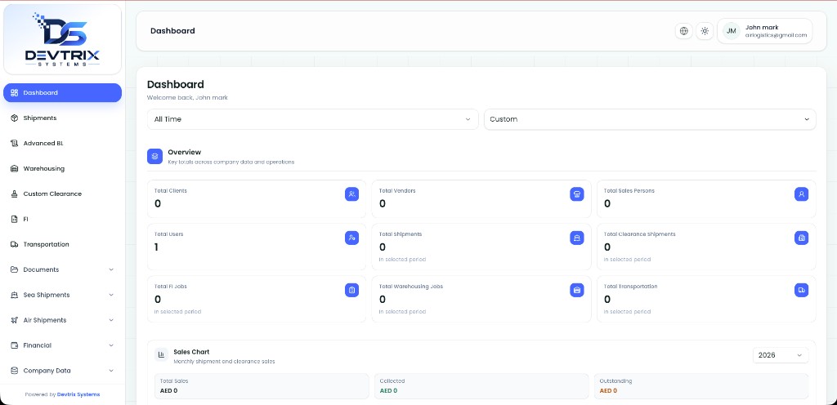Open the John mark profile menu

point(765,31)
